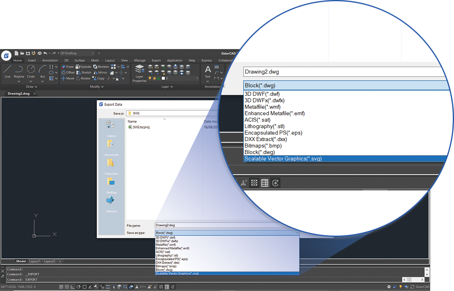Click the Erase tool
The image size is (454, 291).
pyautogui.click(x=68, y=67)
